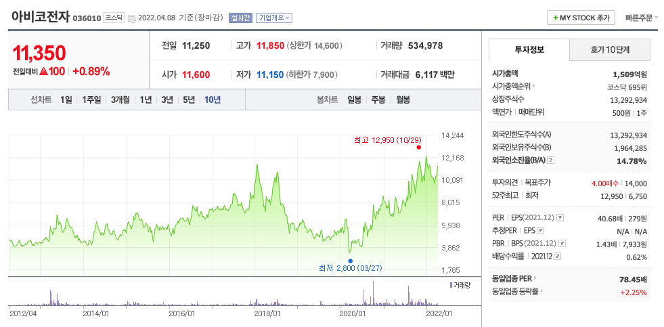
Task: Click the current price 11,350
Action: tap(39, 53)
